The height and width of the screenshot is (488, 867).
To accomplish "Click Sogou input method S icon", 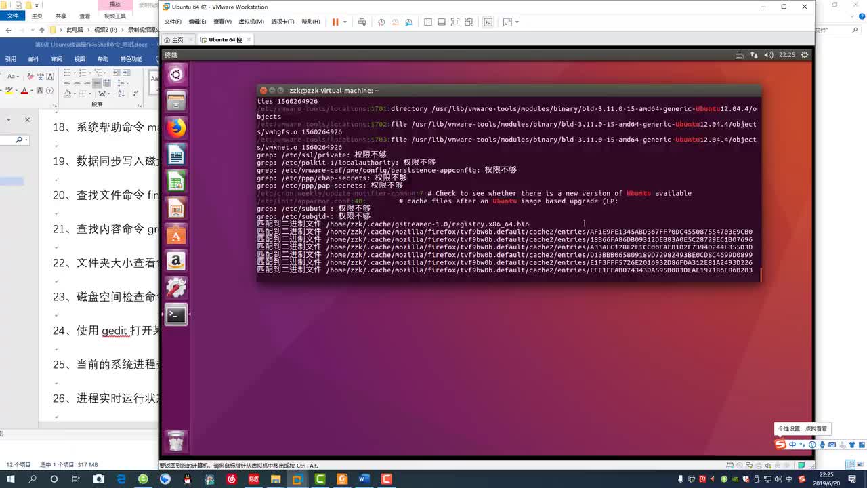I will 781,445.
